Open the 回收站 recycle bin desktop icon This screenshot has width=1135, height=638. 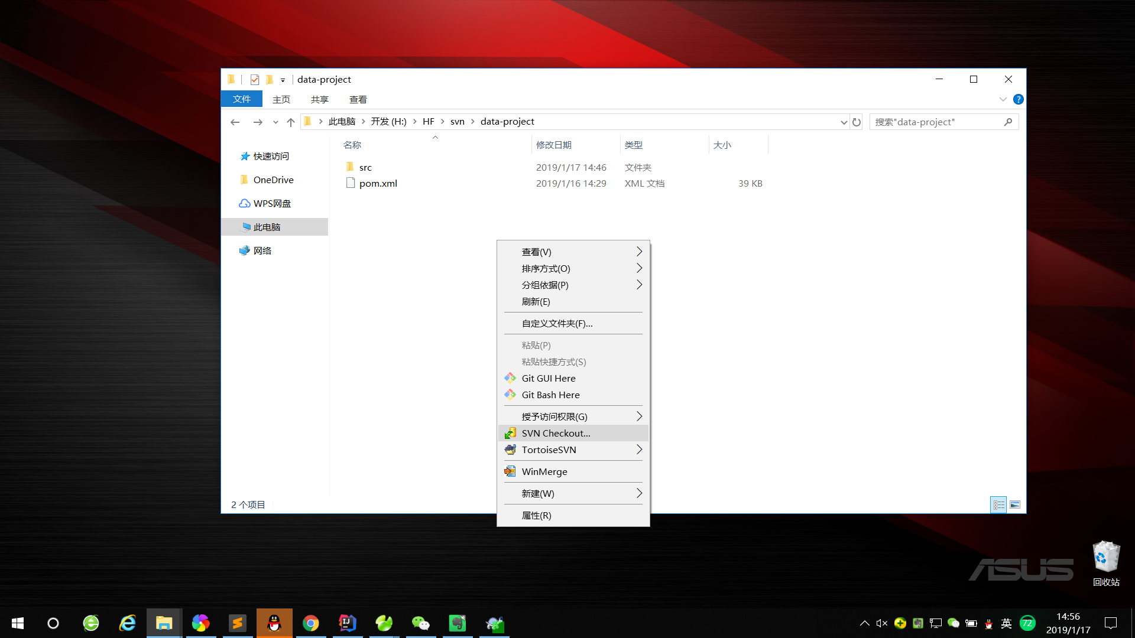1106,563
